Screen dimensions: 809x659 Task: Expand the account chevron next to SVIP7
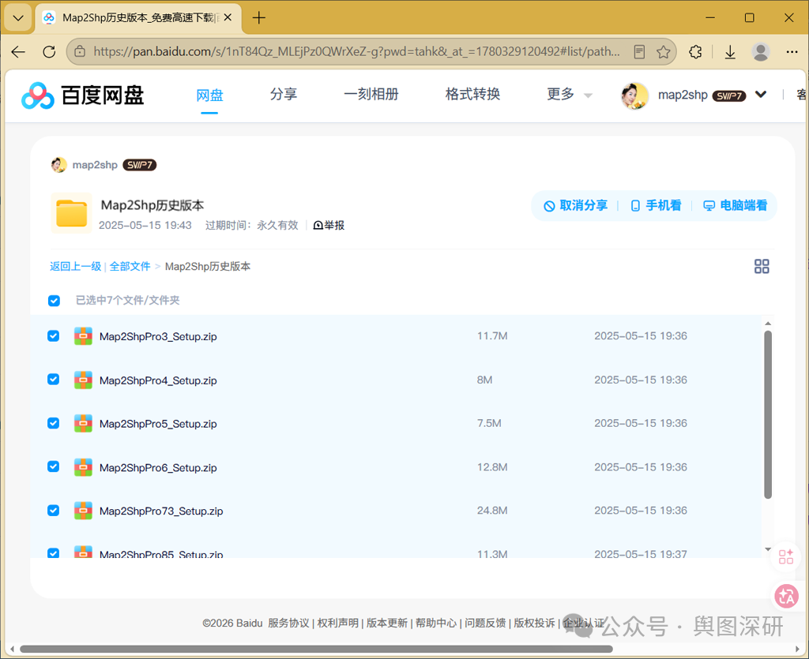(x=761, y=94)
